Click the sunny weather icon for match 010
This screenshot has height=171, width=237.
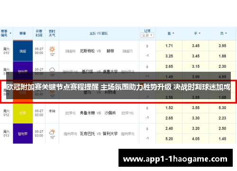[x=52, y=49]
